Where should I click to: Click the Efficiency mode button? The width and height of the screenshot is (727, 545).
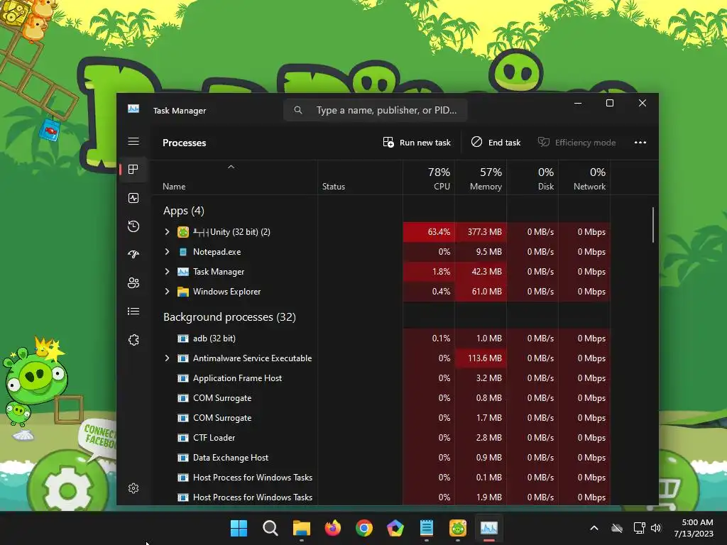[x=576, y=142]
